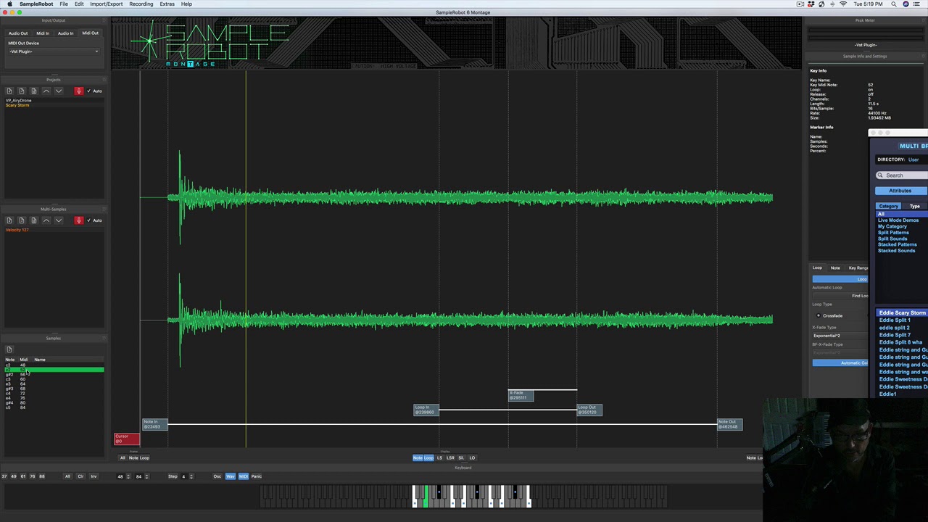Viewport: 928px width, 522px height.
Task: Click up-arrow icon in Multi-Samples toolbar
Action: point(46,220)
